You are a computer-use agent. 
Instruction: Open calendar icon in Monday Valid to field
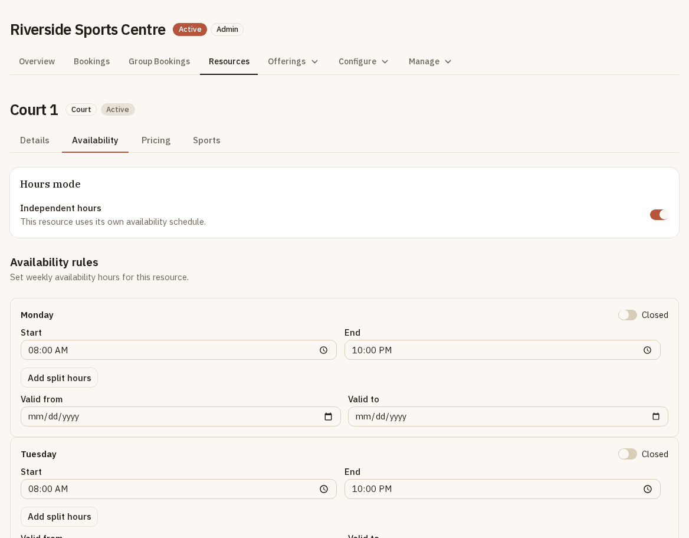coord(656,416)
